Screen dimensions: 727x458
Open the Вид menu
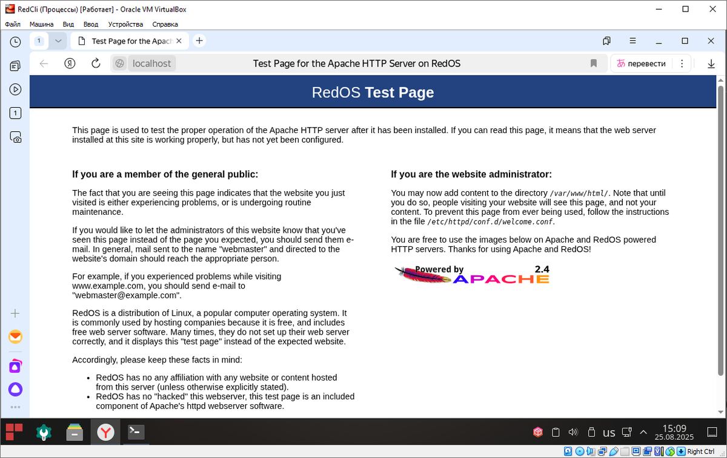68,24
